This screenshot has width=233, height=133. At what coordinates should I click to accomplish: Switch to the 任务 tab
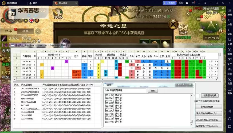point(8,31)
